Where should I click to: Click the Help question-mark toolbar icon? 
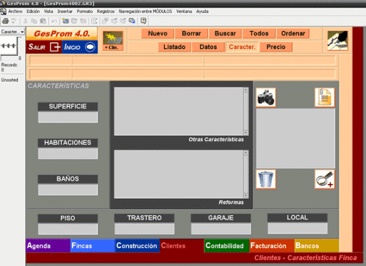pyautogui.click(x=143, y=21)
